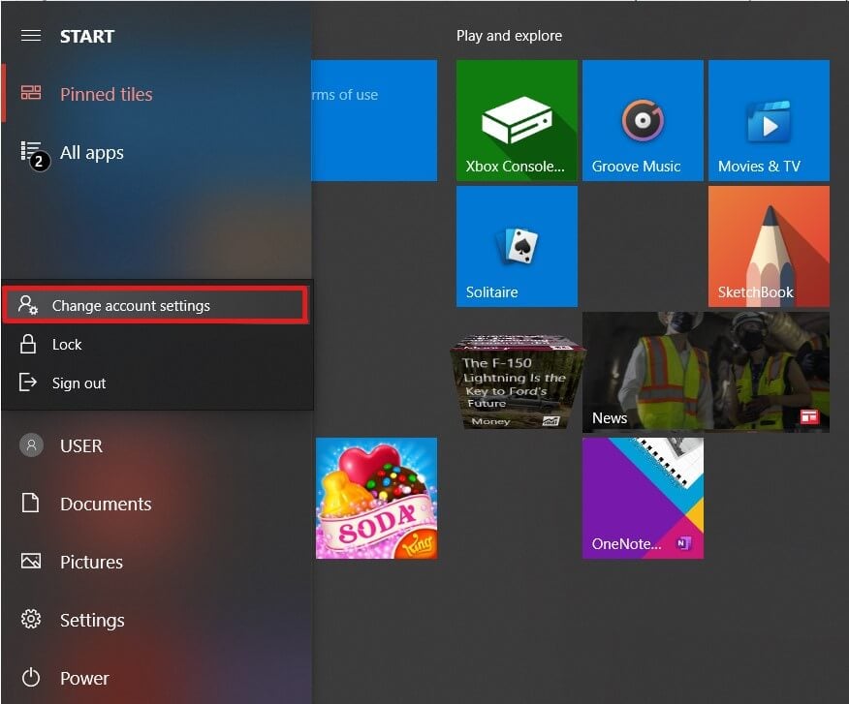Screen dimensions: 849x704
Task: Click the USER account button
Action: (156, 445)
